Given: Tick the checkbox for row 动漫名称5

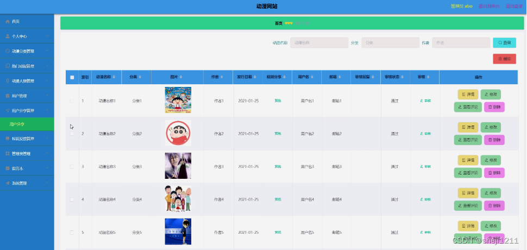Looking at the screenshot, I should tap(72, 233).
